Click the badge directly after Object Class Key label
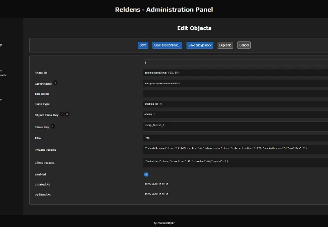Viewport: 328px width, 227px height. pyautogui.click(x=62, y=114)
